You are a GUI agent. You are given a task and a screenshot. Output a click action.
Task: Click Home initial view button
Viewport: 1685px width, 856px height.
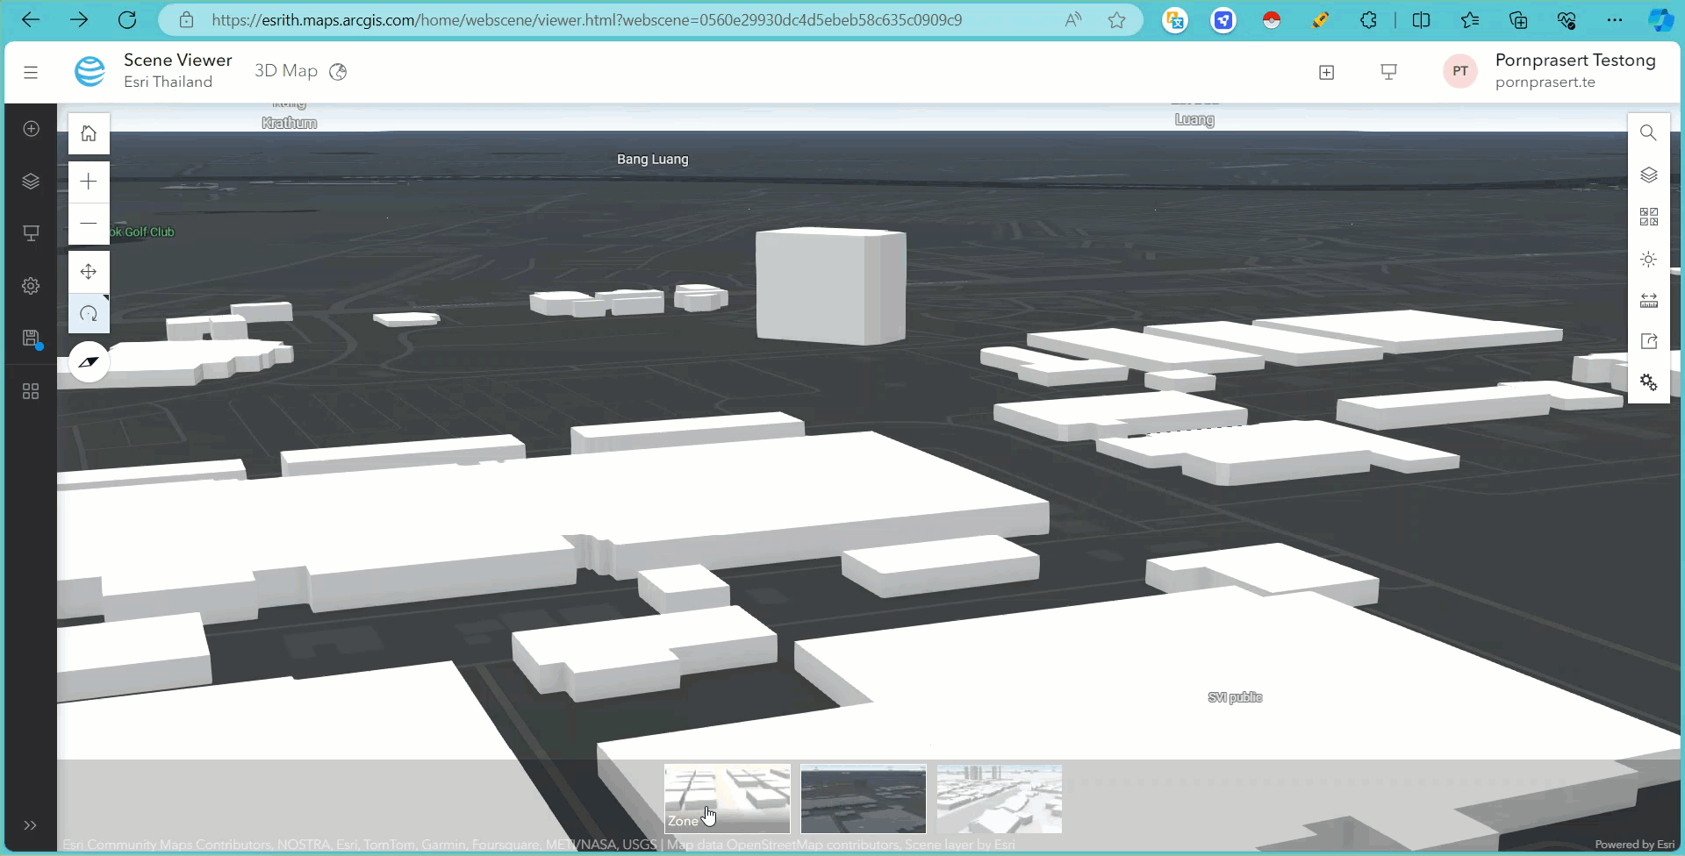(x=89, y=133)
